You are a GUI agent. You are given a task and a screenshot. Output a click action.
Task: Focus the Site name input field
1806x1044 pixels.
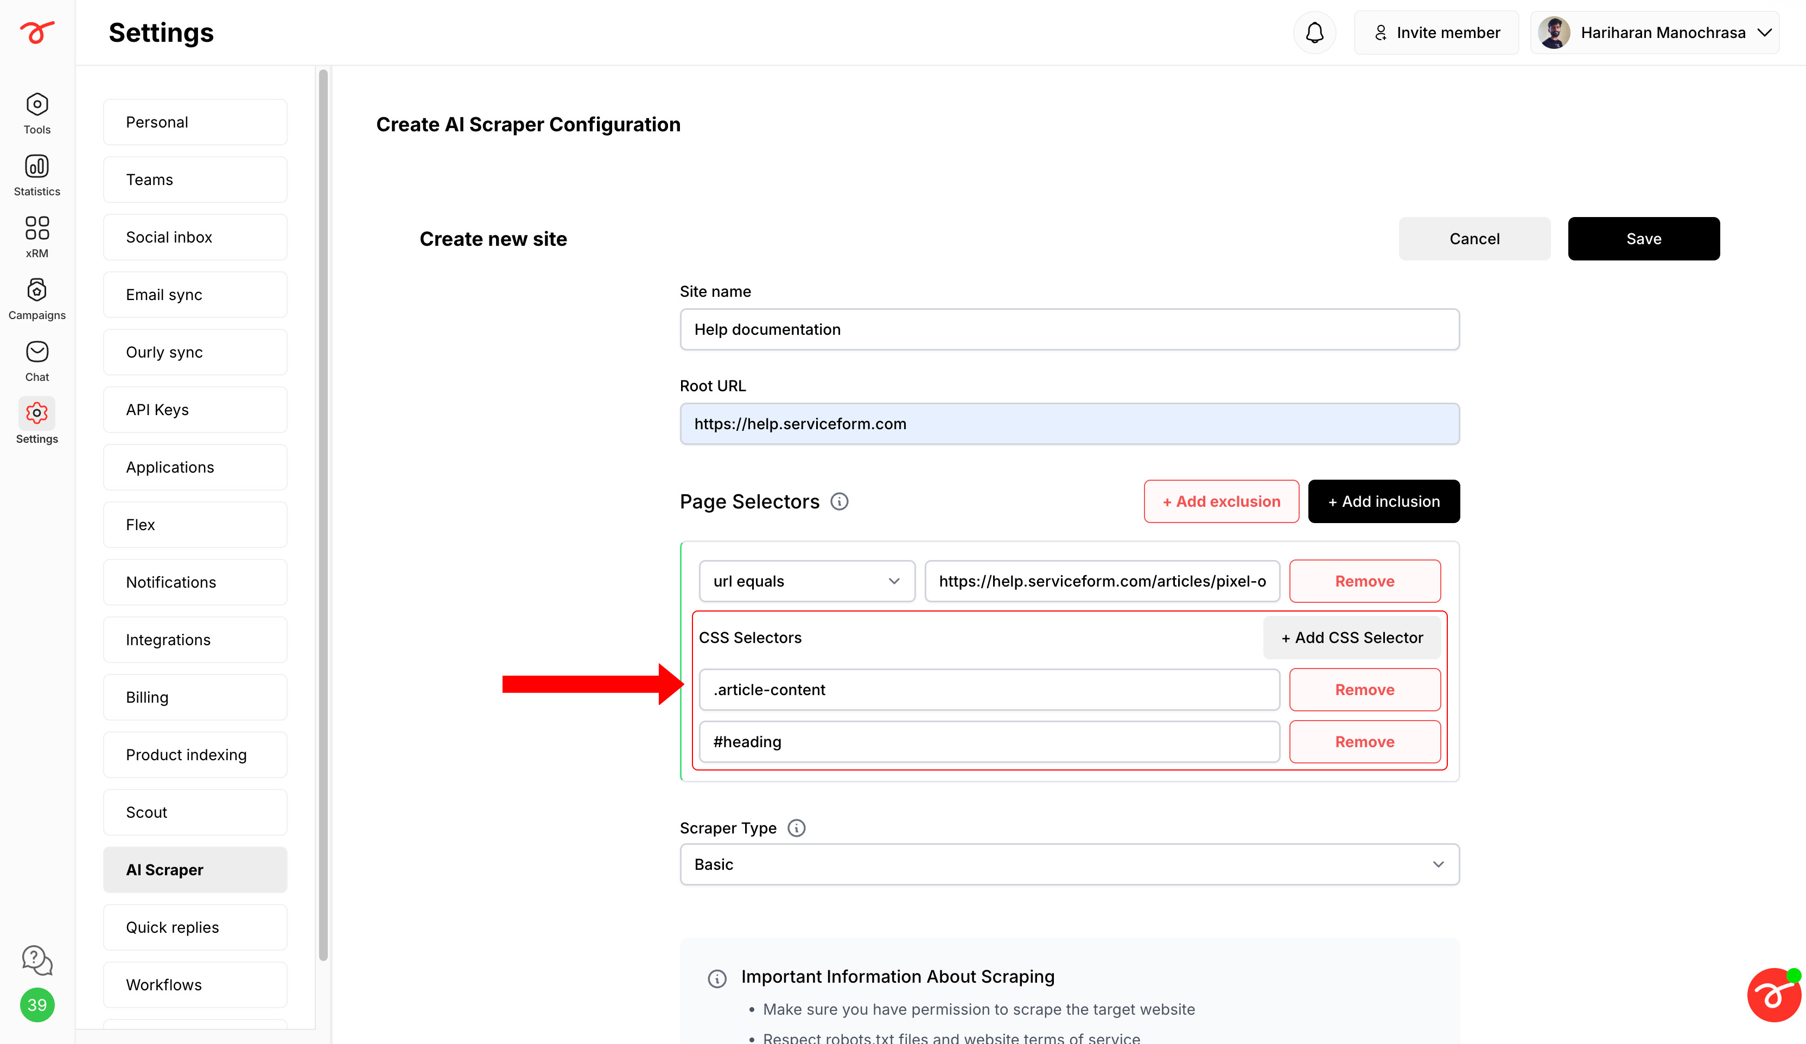pyautogui.click(x=1069, y=329)
